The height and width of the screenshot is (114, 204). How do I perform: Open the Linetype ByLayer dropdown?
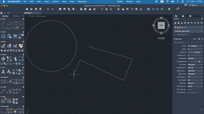195,52
